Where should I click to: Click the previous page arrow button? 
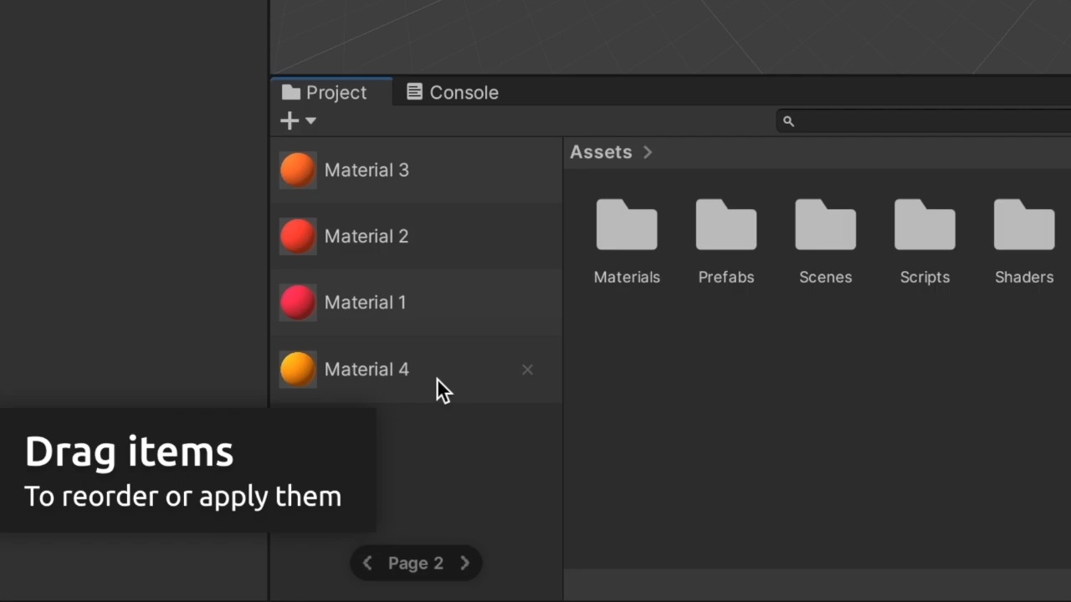367,563
